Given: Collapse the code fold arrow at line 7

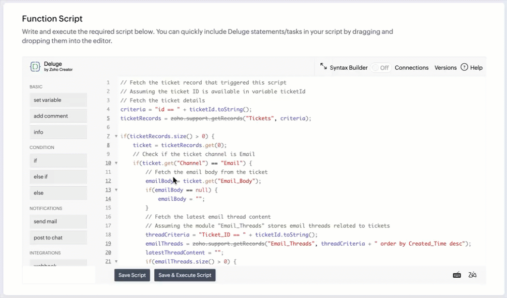Looking at the screenshot, I should pos(116,136).
